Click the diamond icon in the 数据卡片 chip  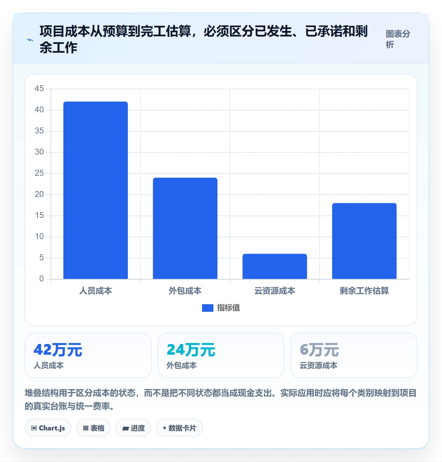point(164,428)
